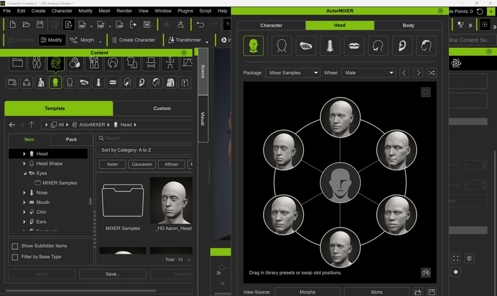Image resolution: width=497 pixels, height=296 pixels.
Task: Select the ear icon in ActorMIXER head row
Action: point(402,45)
